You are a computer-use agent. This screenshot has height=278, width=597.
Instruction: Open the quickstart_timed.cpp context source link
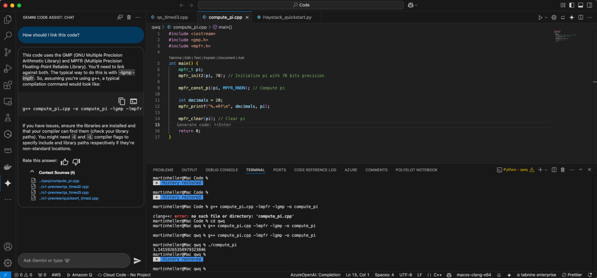[x=69, y=198]
